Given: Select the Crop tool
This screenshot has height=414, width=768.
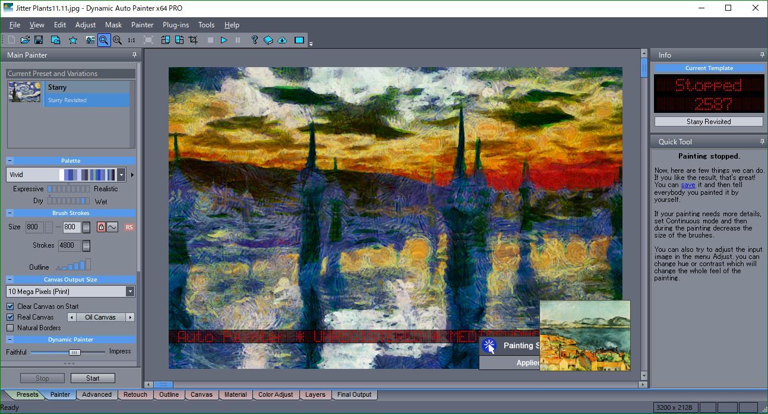Looking at the screenshot, I should (x=193, y=40).
